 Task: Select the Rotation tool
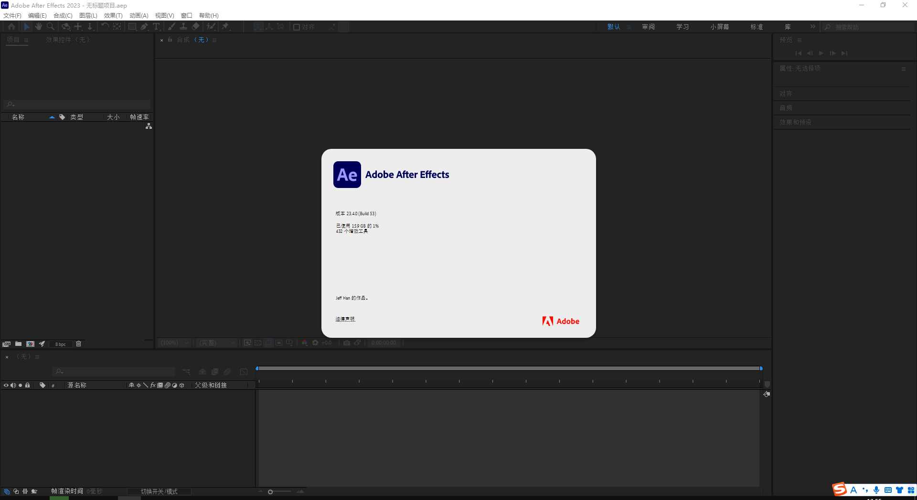(x=105, y=27)
